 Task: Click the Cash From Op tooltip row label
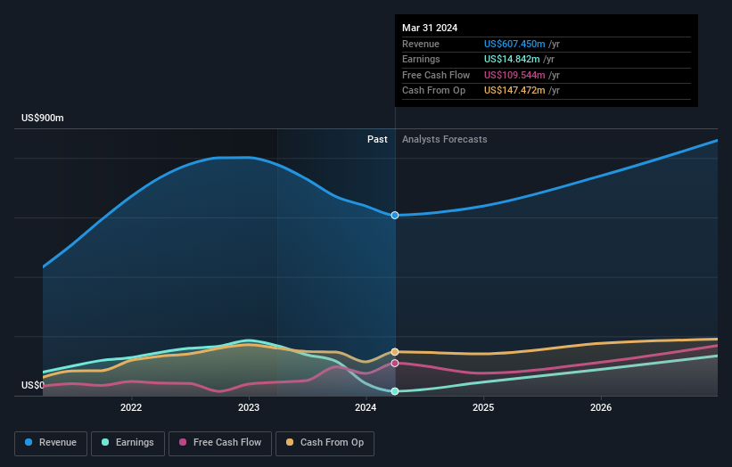(433, 91)
